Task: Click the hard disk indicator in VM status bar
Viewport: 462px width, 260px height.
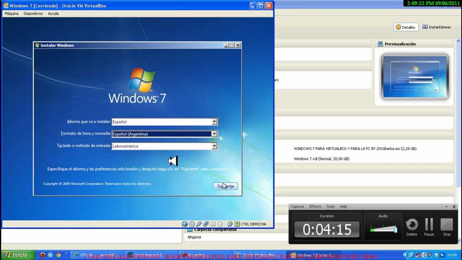Action: coord(185,224)
